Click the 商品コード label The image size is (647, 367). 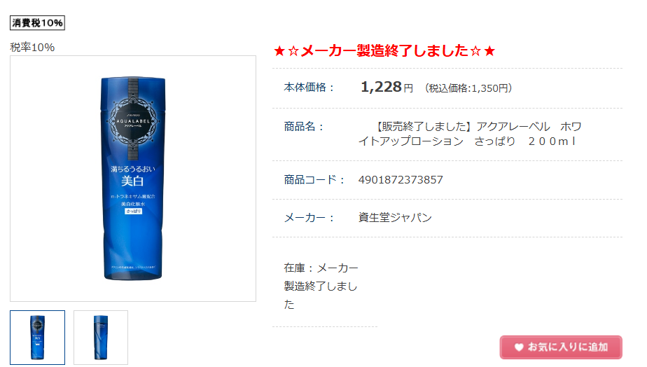pos(314,180)
